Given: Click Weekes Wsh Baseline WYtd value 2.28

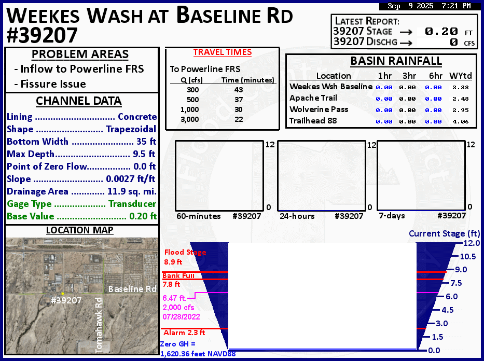Looking at the screenshot, I should pos(461,87).
